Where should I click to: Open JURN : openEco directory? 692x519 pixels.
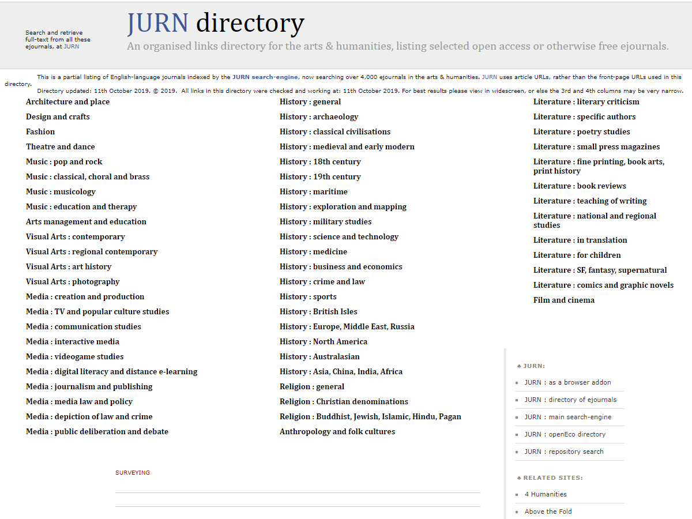[x=565, y=434]
